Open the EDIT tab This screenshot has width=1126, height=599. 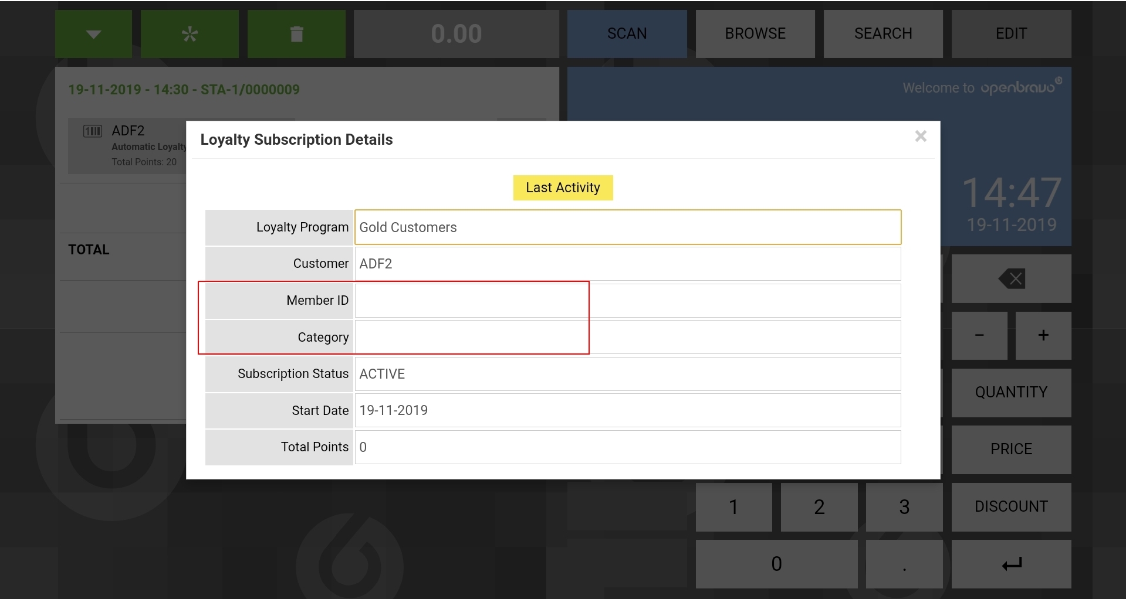(1010, 34)
